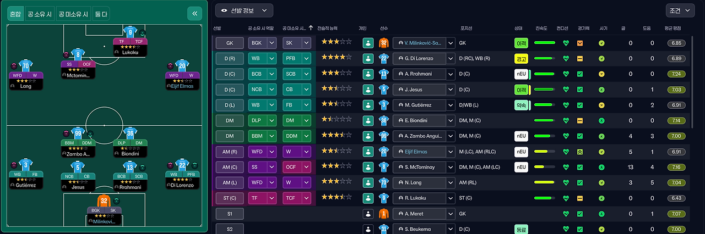Click match sharpness checkmark in Rrahmani row
The height and width of the screenshot is (234, 705).
[x=580, y=74]
